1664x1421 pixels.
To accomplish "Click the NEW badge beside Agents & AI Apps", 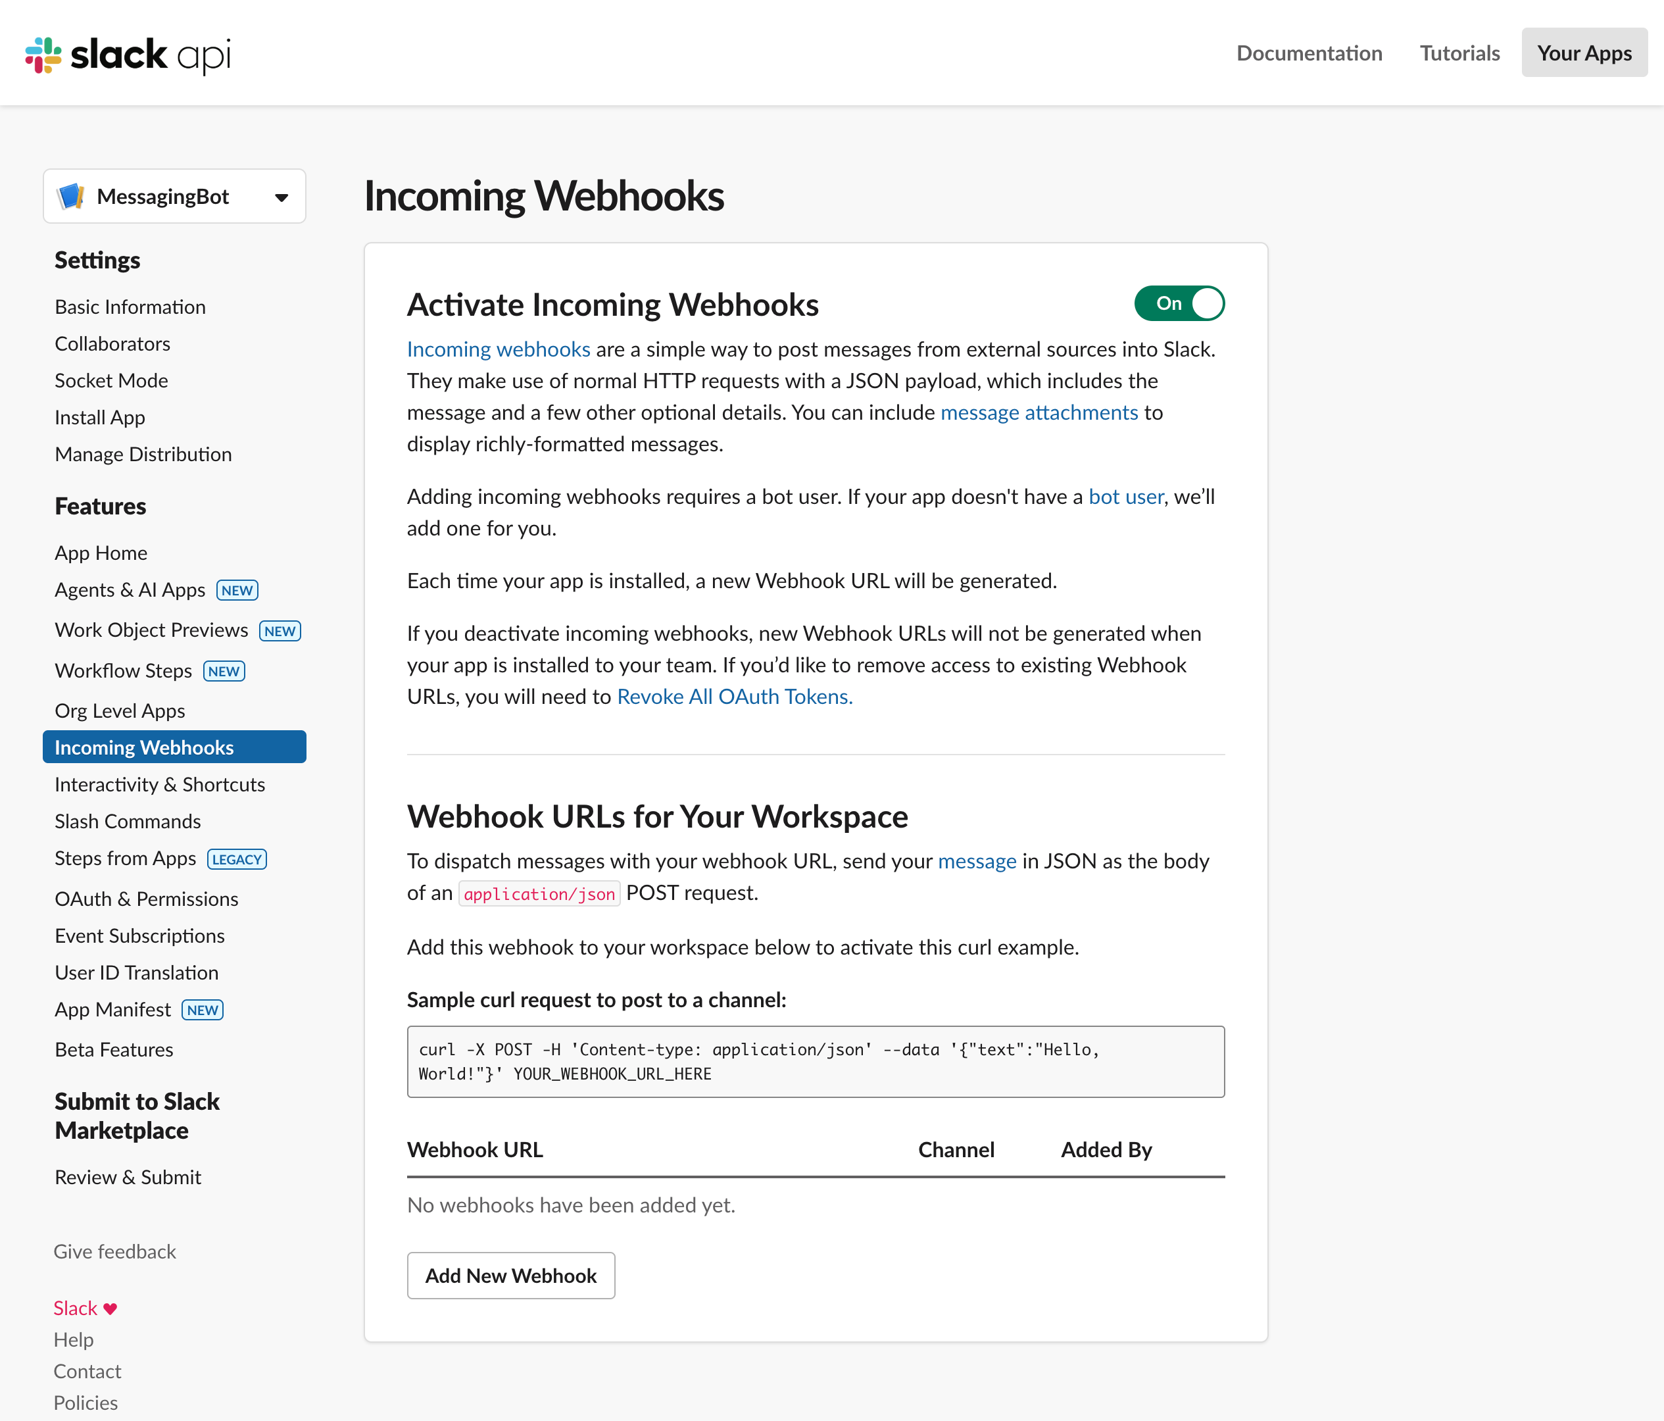I will pos(237,590).
